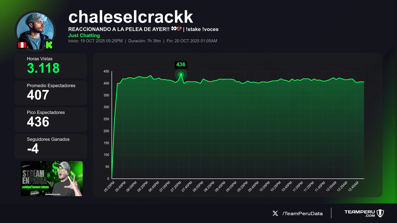Viewport: 397px width, 223px height.
Task: Click the eyeglasses emoji in the stream title
Action: point(173,29)
